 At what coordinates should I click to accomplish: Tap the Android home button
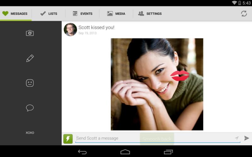(x=125, y=152)
